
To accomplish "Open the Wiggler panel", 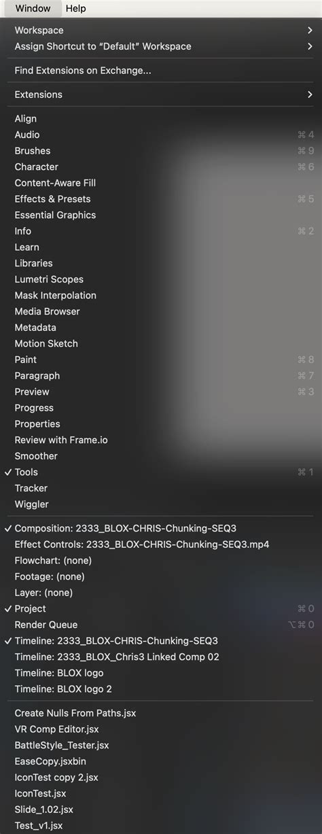I will (161, 504).
